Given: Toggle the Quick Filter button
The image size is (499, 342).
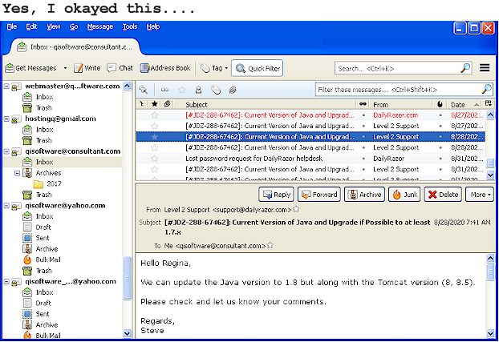Looking at the screenshot, I should tap(258, 68).
